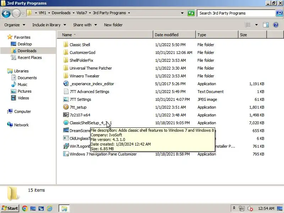284x213 pixels.
Task: Select the _experiance_index_editor application icon
Action: click(66, 83)
